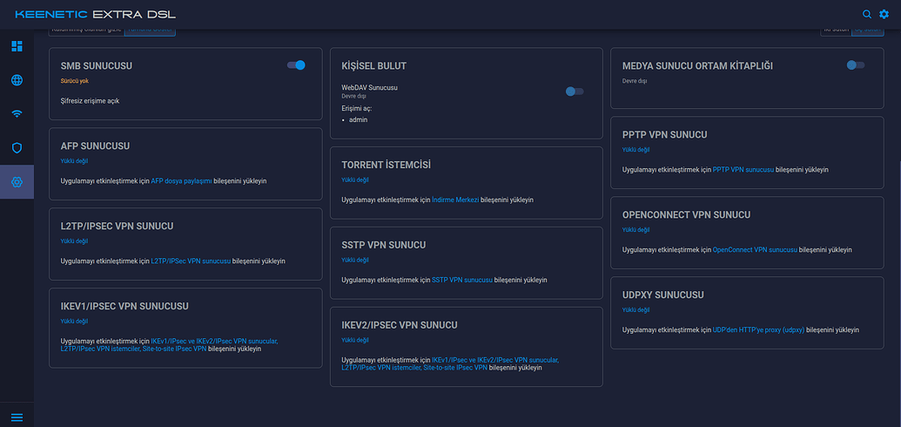Viewport: 901px width, 427px height.
Task: Turn on Medya Sunucu Ortam Kitaplığı
Action: pyautogui.click(x=856, y=65)
